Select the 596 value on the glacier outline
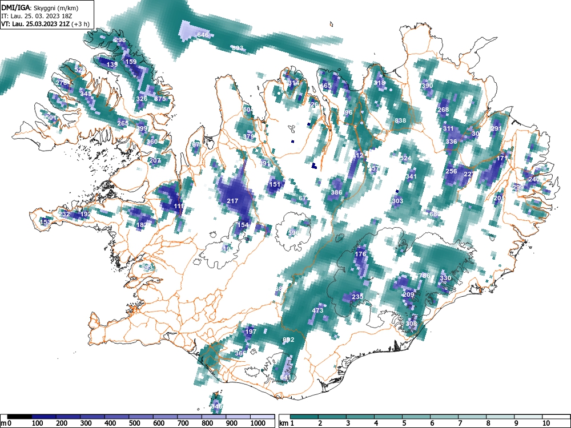Image resolution: width=571 pixels, height=428 pixels. click(x=293, y=233)
